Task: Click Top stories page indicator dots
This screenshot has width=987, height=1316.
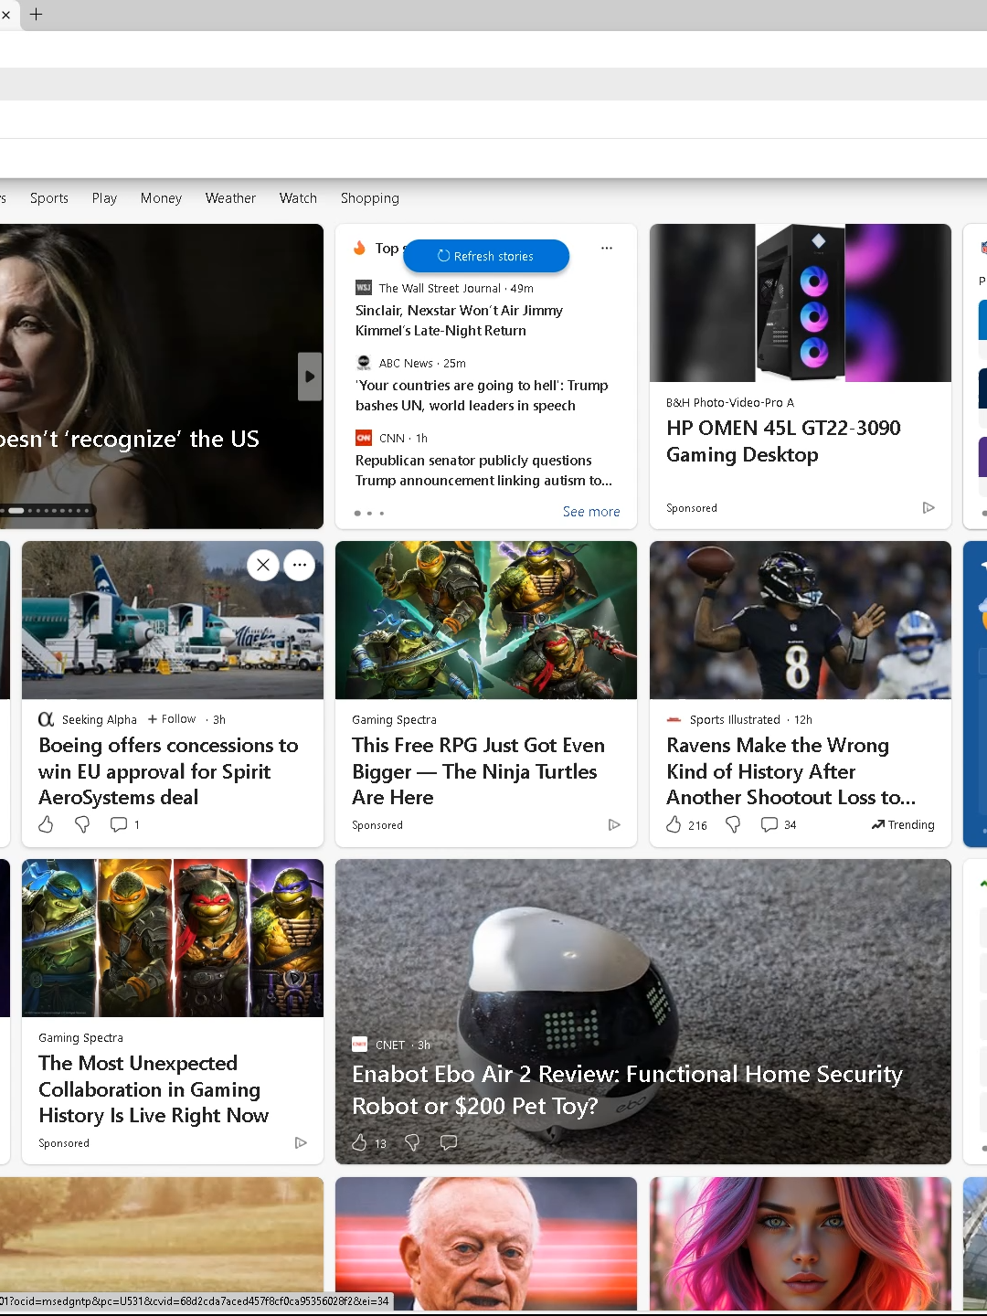Action: coord(369,514)
